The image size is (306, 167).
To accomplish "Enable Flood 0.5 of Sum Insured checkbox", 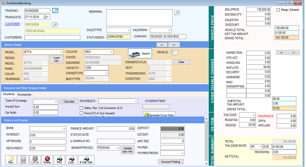I will pyautogui.click(x=81, y=113).
